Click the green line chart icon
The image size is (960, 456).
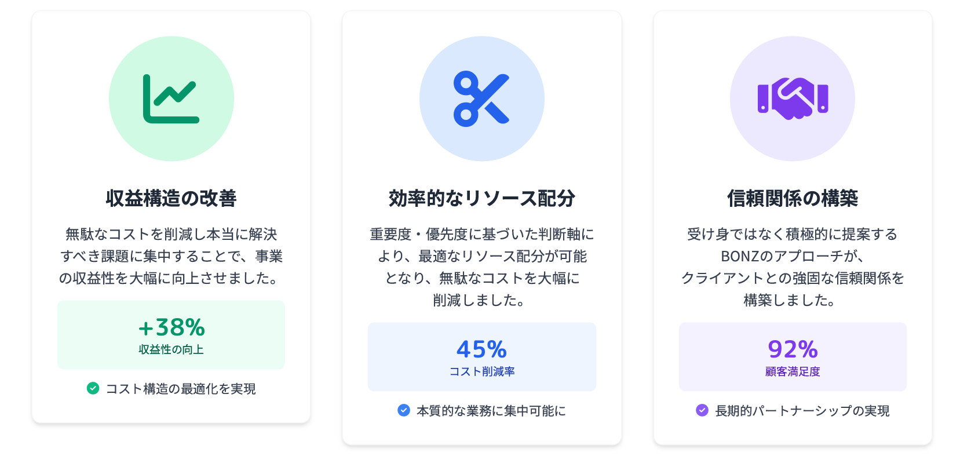tap(171, 99)
